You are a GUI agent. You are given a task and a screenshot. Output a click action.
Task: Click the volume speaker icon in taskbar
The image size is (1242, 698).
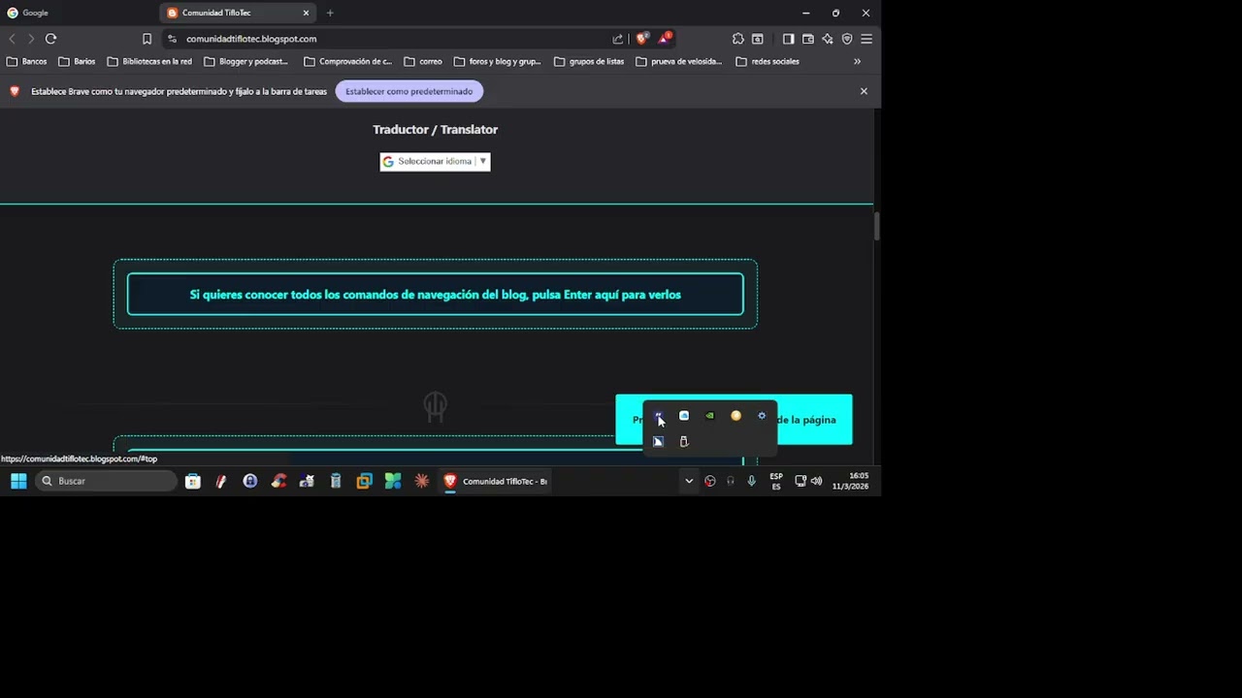[816, 481]
